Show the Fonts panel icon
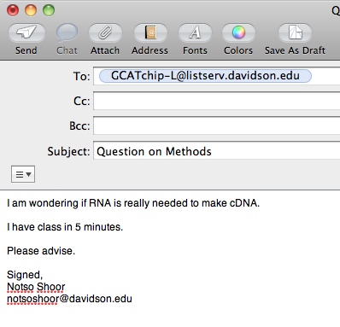This screenshot has height=327, width=340. pos(195,32)
